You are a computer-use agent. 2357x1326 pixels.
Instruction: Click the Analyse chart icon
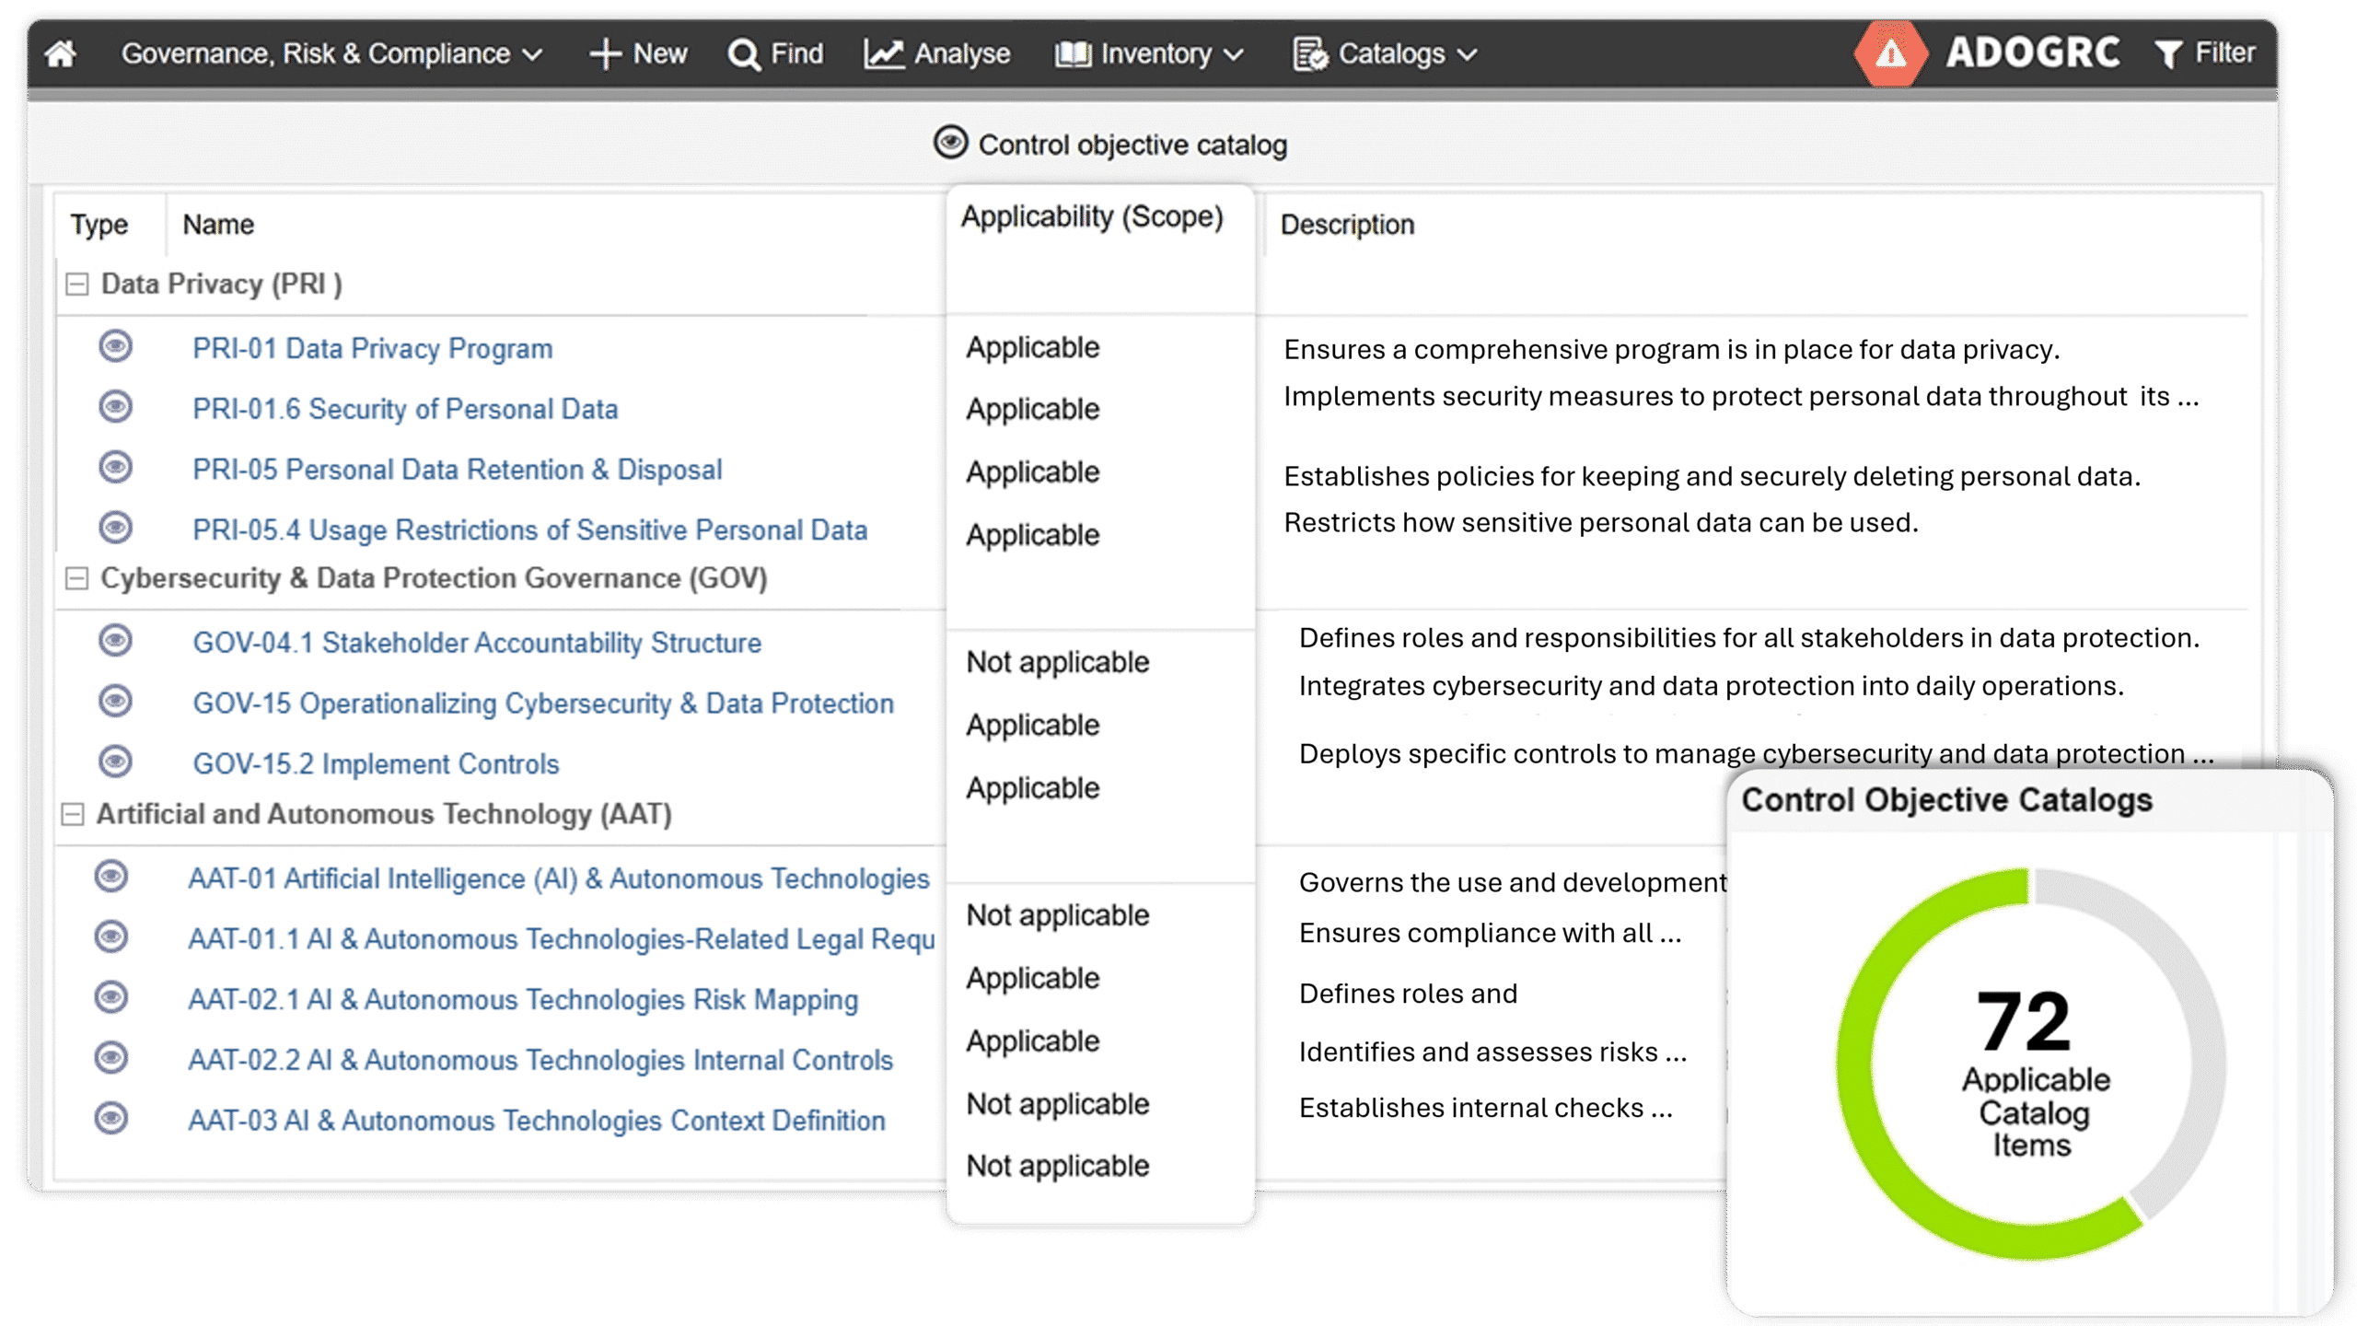pos(883,53)
